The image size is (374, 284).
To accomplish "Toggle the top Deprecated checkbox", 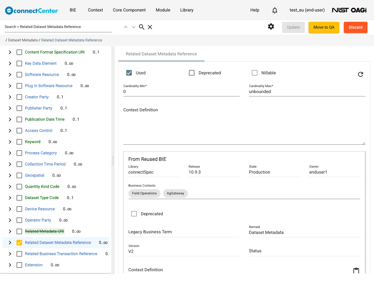I will (x=192, y=73).
